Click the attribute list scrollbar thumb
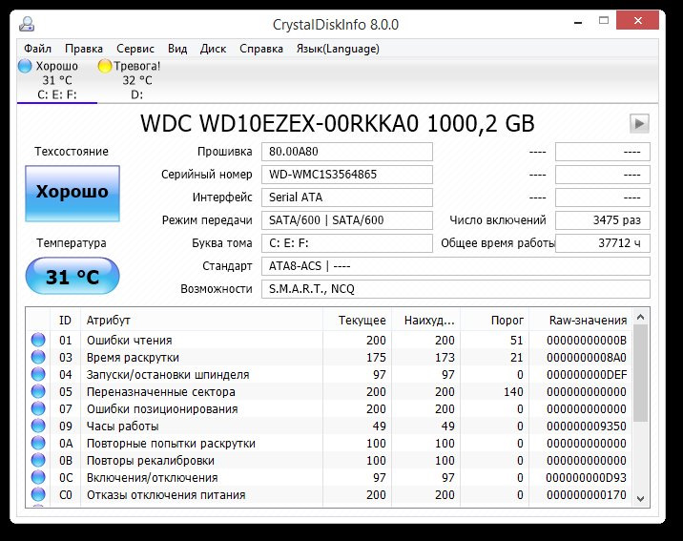683x541 pixels. [x=640, y=373]
